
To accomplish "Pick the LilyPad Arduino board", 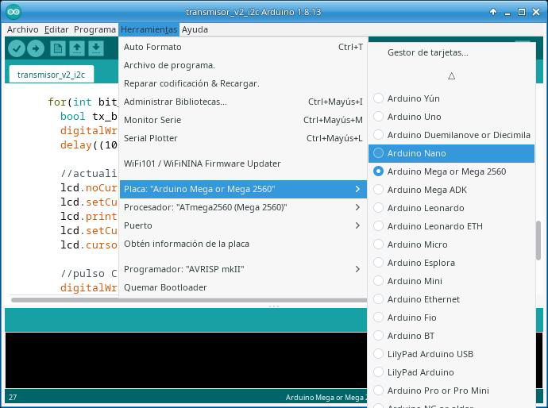I will coord(451,372).
